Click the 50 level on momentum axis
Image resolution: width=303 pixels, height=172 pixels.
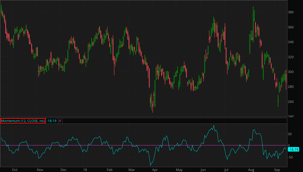coord(290,134)
